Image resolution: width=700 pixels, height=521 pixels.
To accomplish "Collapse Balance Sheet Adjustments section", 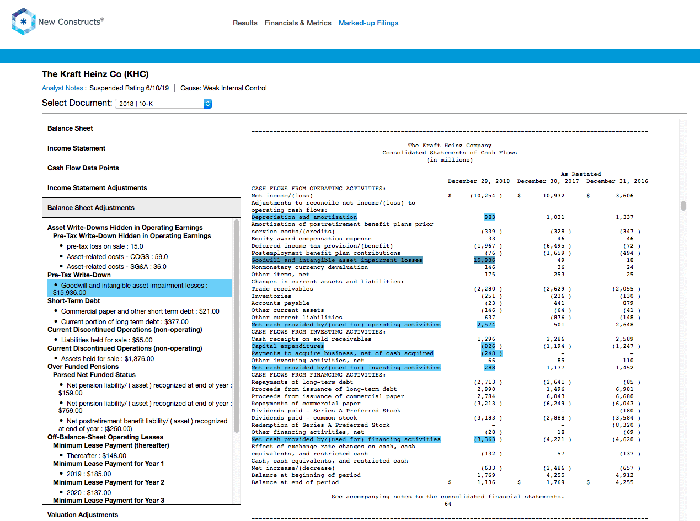I will coord(141,208).
